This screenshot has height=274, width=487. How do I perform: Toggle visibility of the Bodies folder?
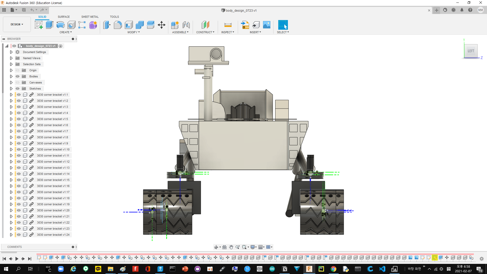coord(18,76)
